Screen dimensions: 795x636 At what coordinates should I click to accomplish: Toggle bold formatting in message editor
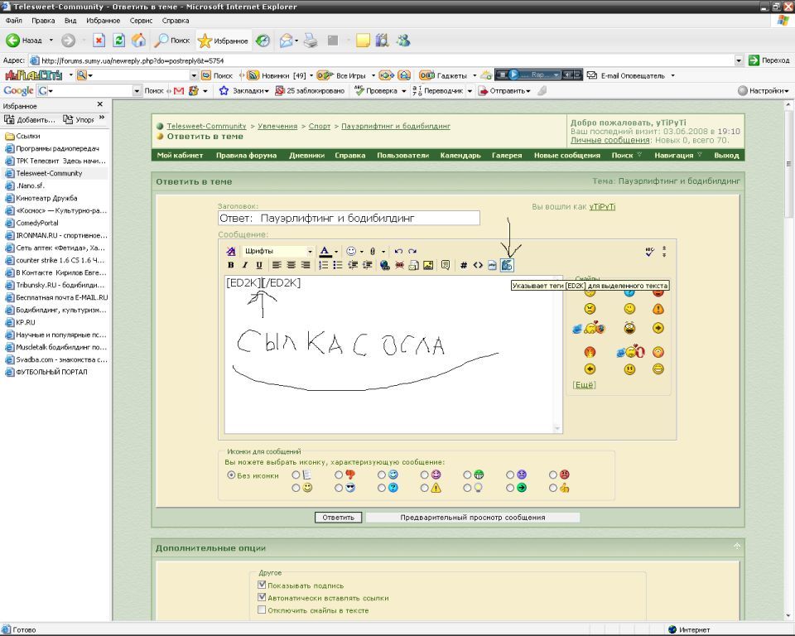(x=231, y=265)
